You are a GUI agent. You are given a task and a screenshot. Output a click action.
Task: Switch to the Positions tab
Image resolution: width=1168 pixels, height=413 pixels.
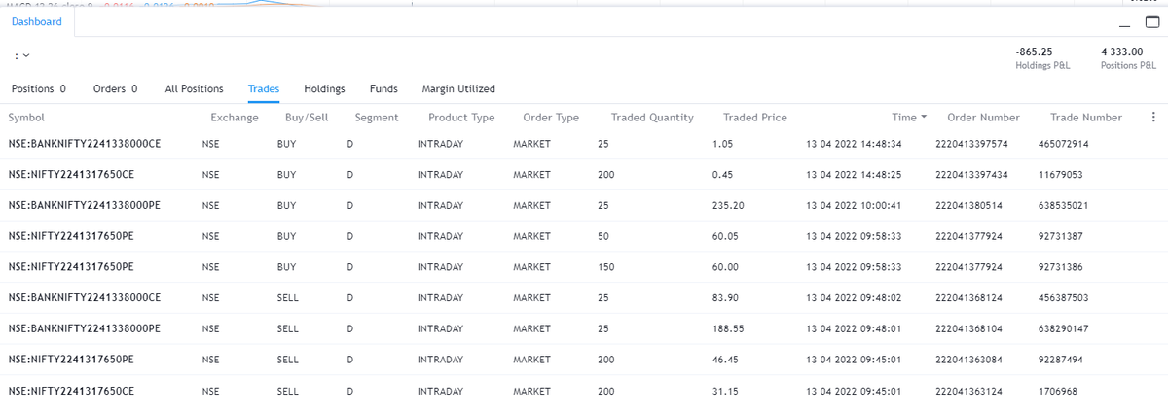point(38,88)
